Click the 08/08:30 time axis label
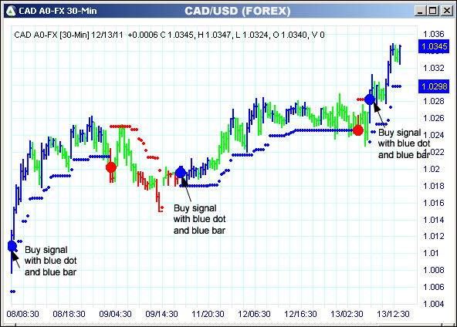This screenshot has height=327, width=457. (x=22, y=314)
